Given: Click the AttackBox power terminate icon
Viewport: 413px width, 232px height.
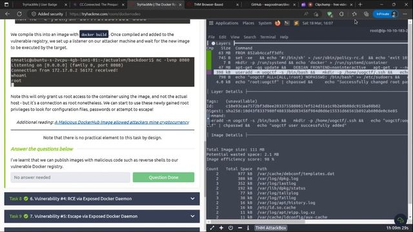Looking at the screenshot, I should tap(230, 227).
